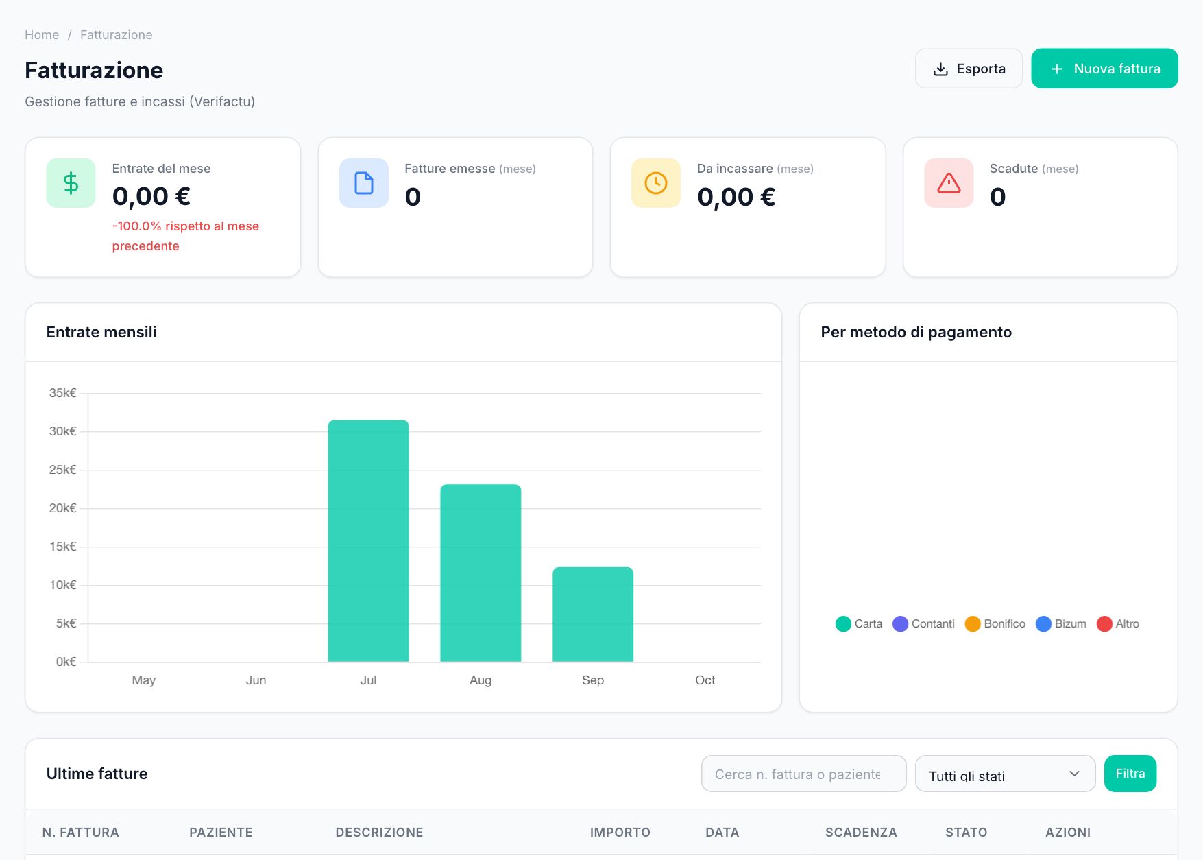Focus the invoice or patient search field

coord(803,774)
